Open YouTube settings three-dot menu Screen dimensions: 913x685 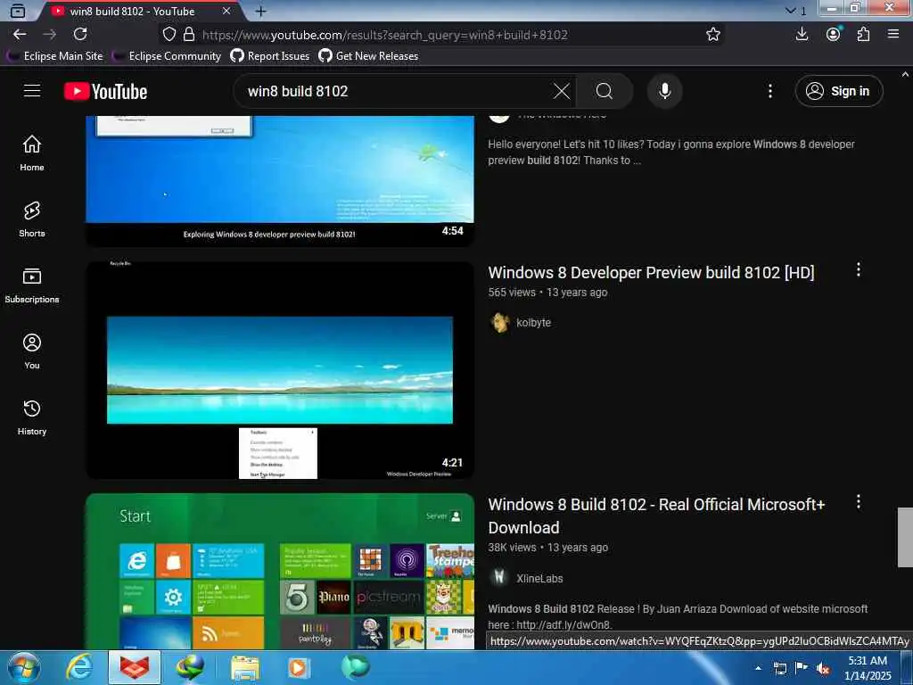pyautogui.click(x=769, y=92)
